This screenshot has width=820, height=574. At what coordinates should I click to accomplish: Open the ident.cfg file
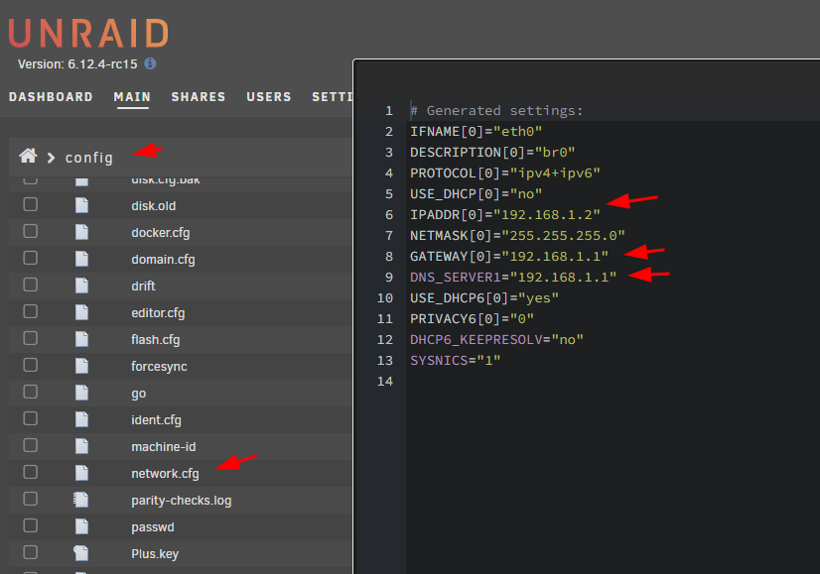click(x=157, y=420)
